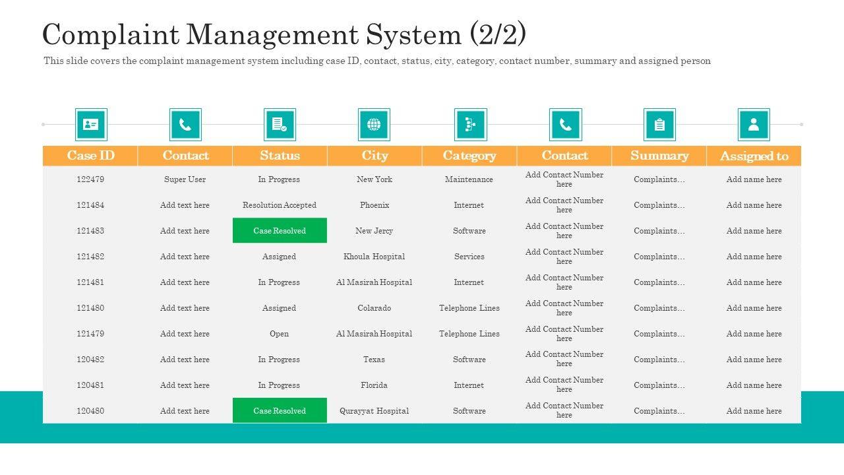
Task: Select Software category in the Texas row
Action: pos(469,360)
